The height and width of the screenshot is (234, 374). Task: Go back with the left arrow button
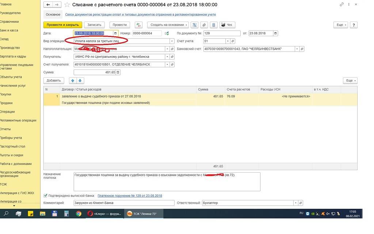[48, 4]
